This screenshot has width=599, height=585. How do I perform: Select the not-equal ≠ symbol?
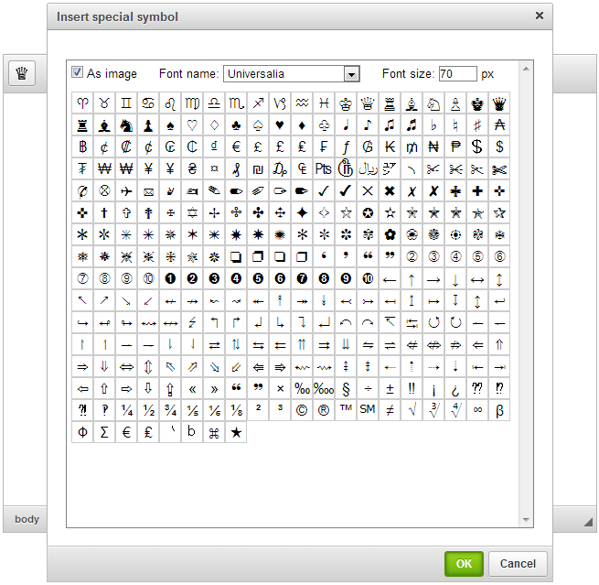(390, 410)
